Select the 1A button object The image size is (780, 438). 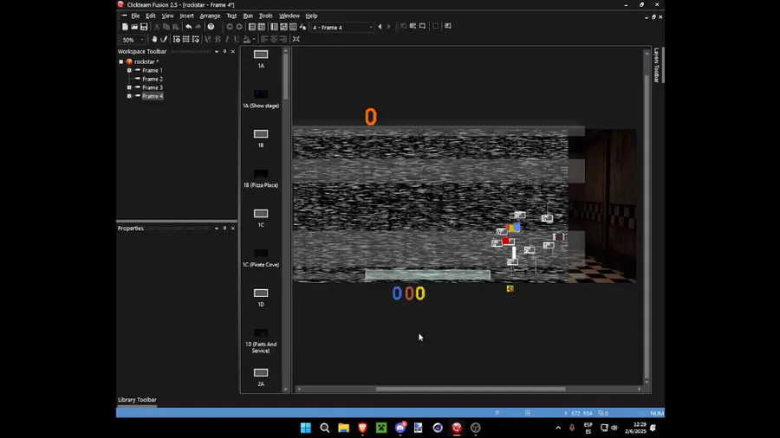click(x=261, y=59)
